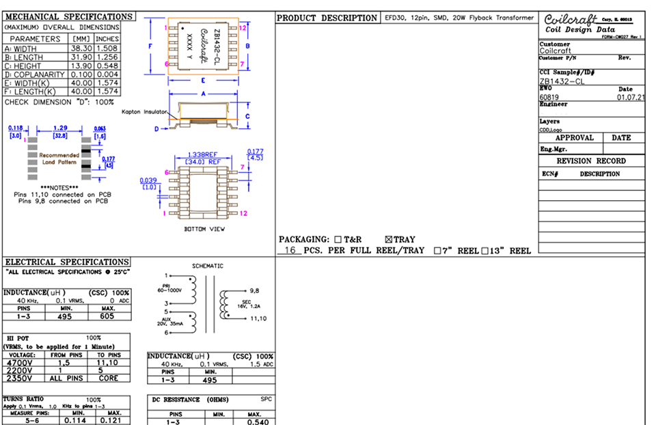Select "Pins 9,8 connected on PCB" note
The image size is (656, 425).
[x=63, y=201]
